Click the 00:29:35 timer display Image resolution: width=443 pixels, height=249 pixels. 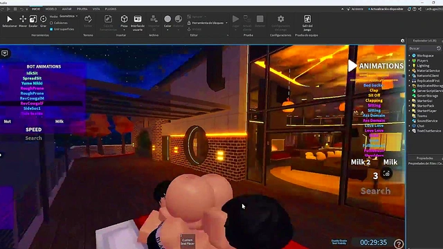[373, 243]
